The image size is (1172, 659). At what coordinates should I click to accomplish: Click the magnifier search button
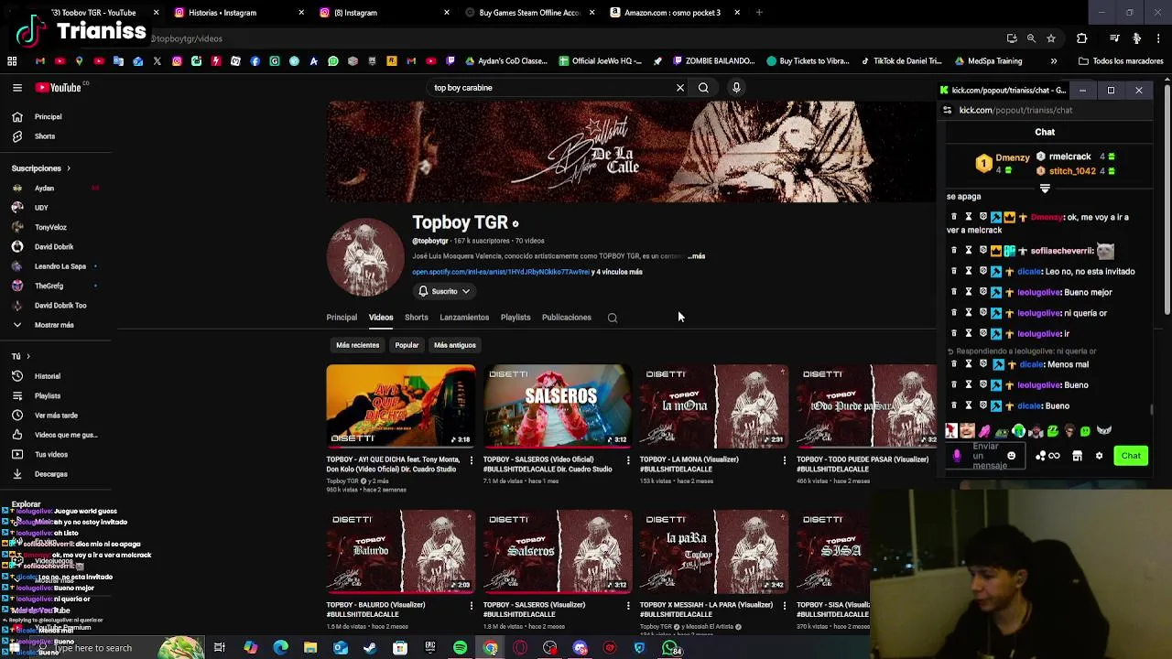coord(703,88)
